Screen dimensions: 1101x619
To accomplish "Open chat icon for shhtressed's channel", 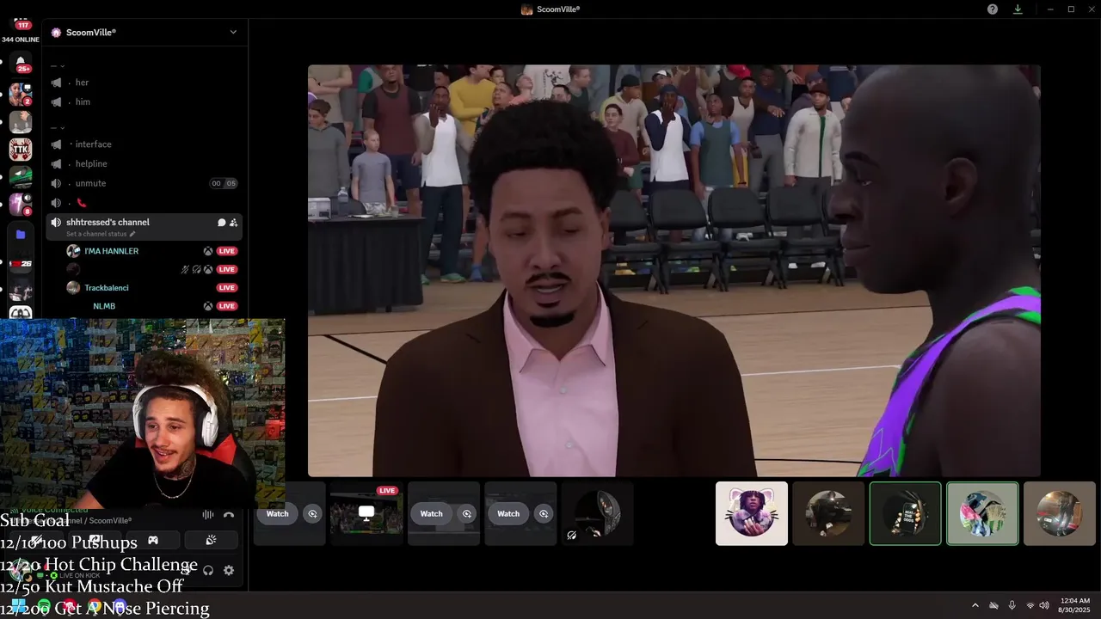I will tap(221, 223).
